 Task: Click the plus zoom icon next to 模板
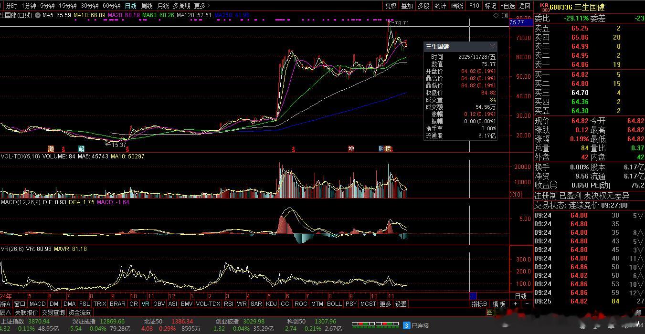click(x=515, y=304)
